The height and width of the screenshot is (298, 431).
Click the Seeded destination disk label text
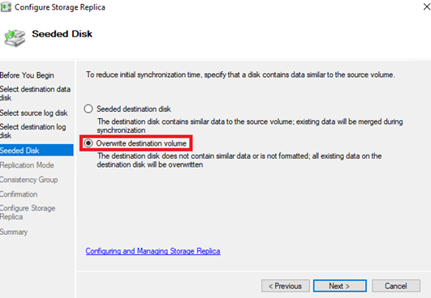[x=134, y=109]
